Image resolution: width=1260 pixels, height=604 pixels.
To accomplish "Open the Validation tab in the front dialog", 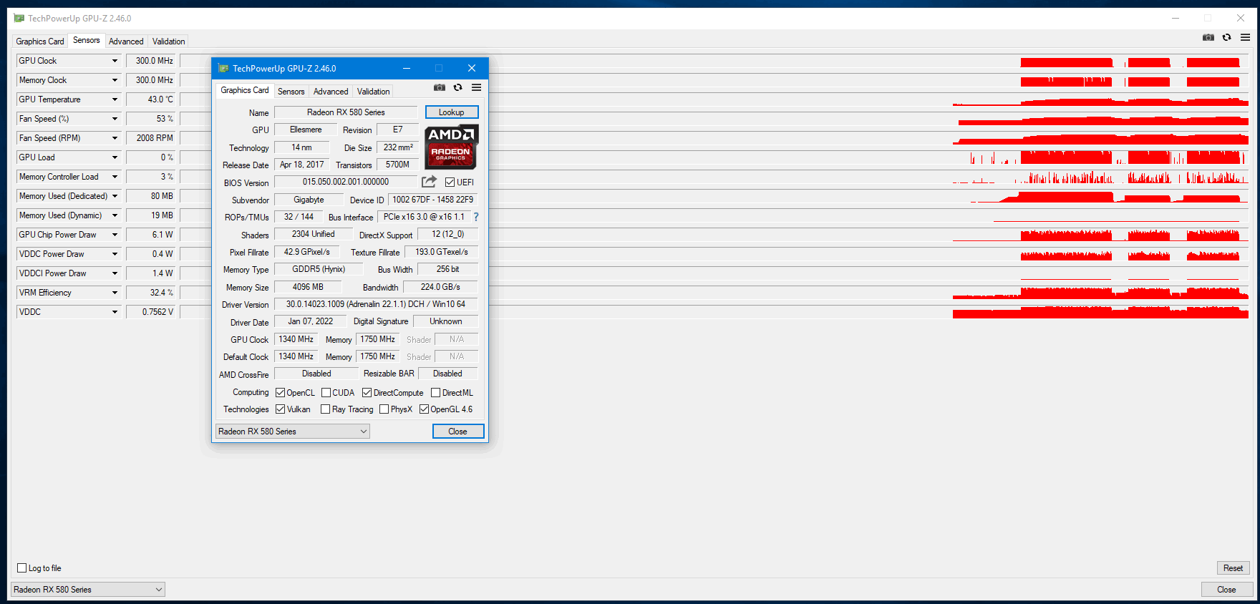I will point(374,92).
